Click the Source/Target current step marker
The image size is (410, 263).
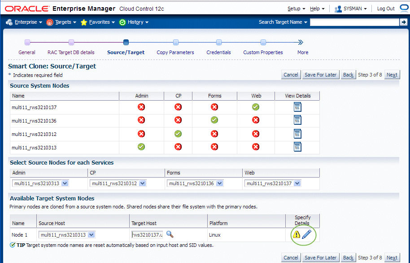point(126,42)
